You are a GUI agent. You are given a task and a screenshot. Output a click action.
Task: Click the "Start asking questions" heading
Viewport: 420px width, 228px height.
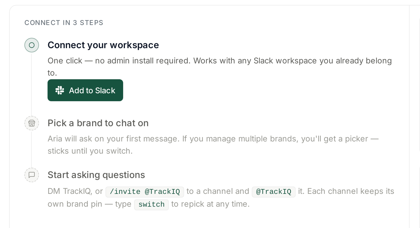pyautogui.click(x=96, y=175)
